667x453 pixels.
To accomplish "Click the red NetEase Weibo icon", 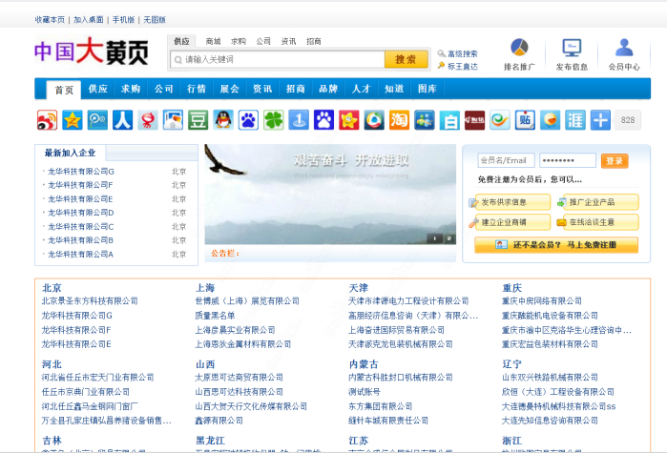I will (148, 120).
